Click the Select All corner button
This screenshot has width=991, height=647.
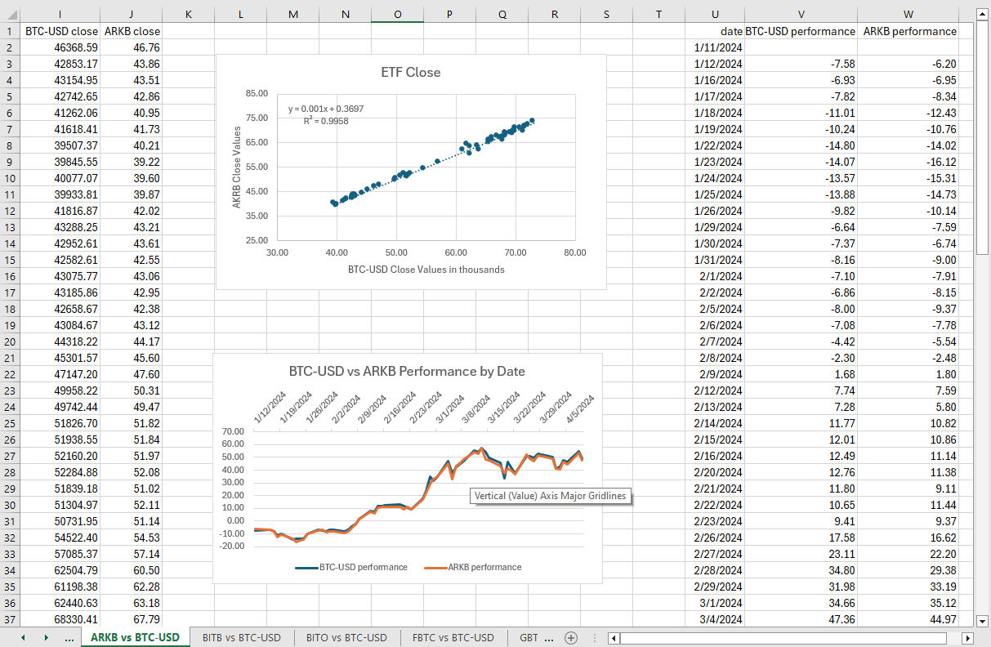(10, 15)
